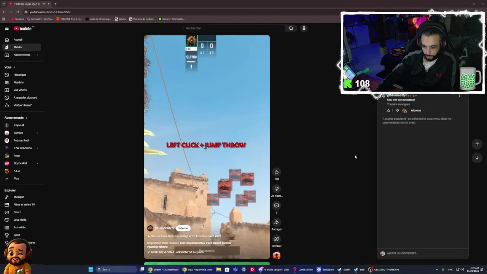Click Répondre on the comment

[x=416, y=111]
